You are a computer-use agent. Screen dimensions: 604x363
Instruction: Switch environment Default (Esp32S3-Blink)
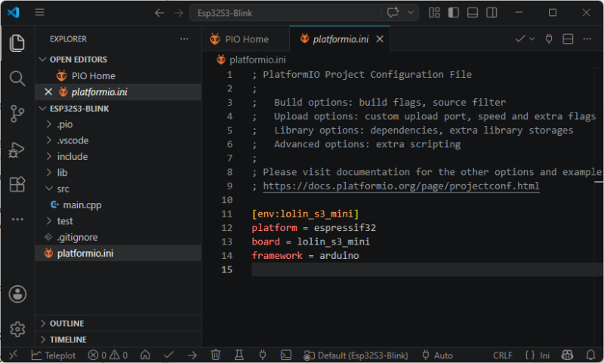click(x=356, y=355)
